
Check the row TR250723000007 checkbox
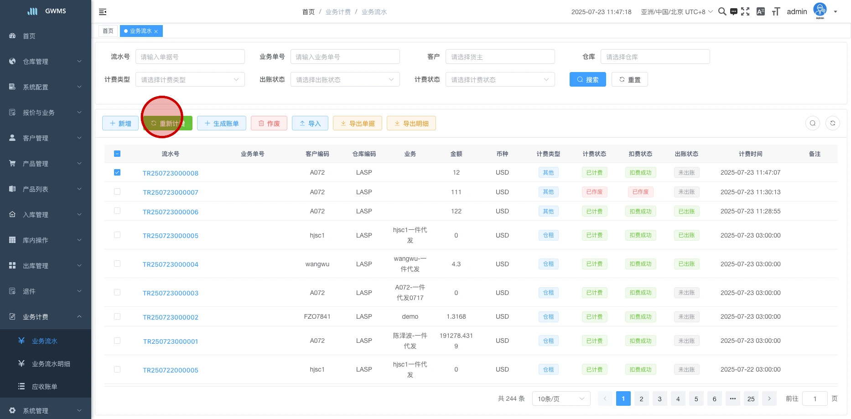[117, 192]
